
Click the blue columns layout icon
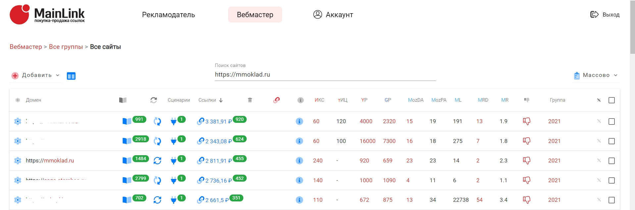coord(71,76)
